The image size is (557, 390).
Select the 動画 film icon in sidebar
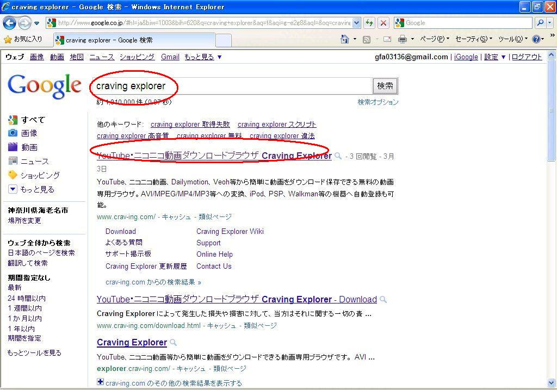tap(13, 147)
